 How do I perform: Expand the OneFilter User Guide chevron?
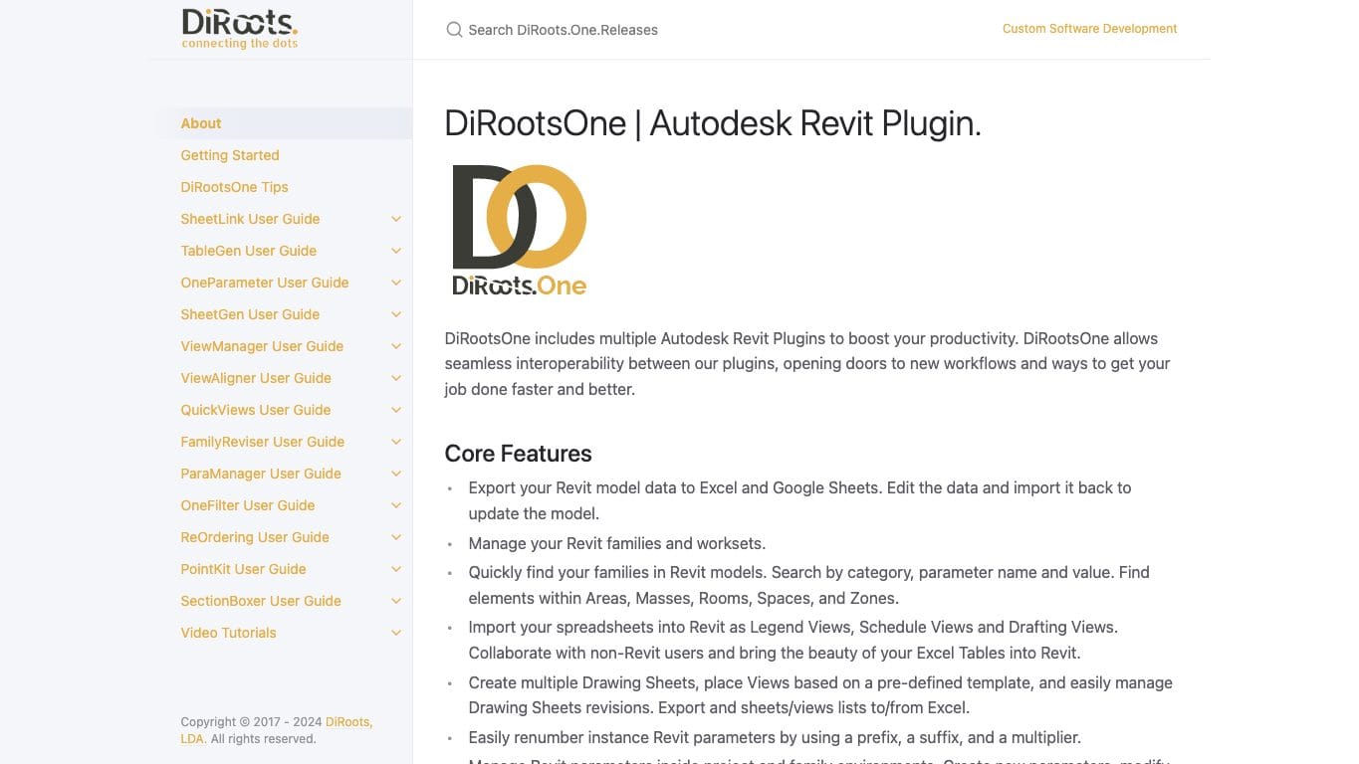click(396, 505)
